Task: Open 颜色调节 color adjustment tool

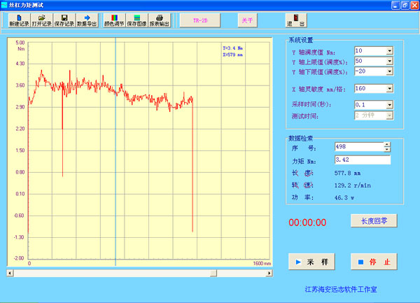Action: click(114, 20)
